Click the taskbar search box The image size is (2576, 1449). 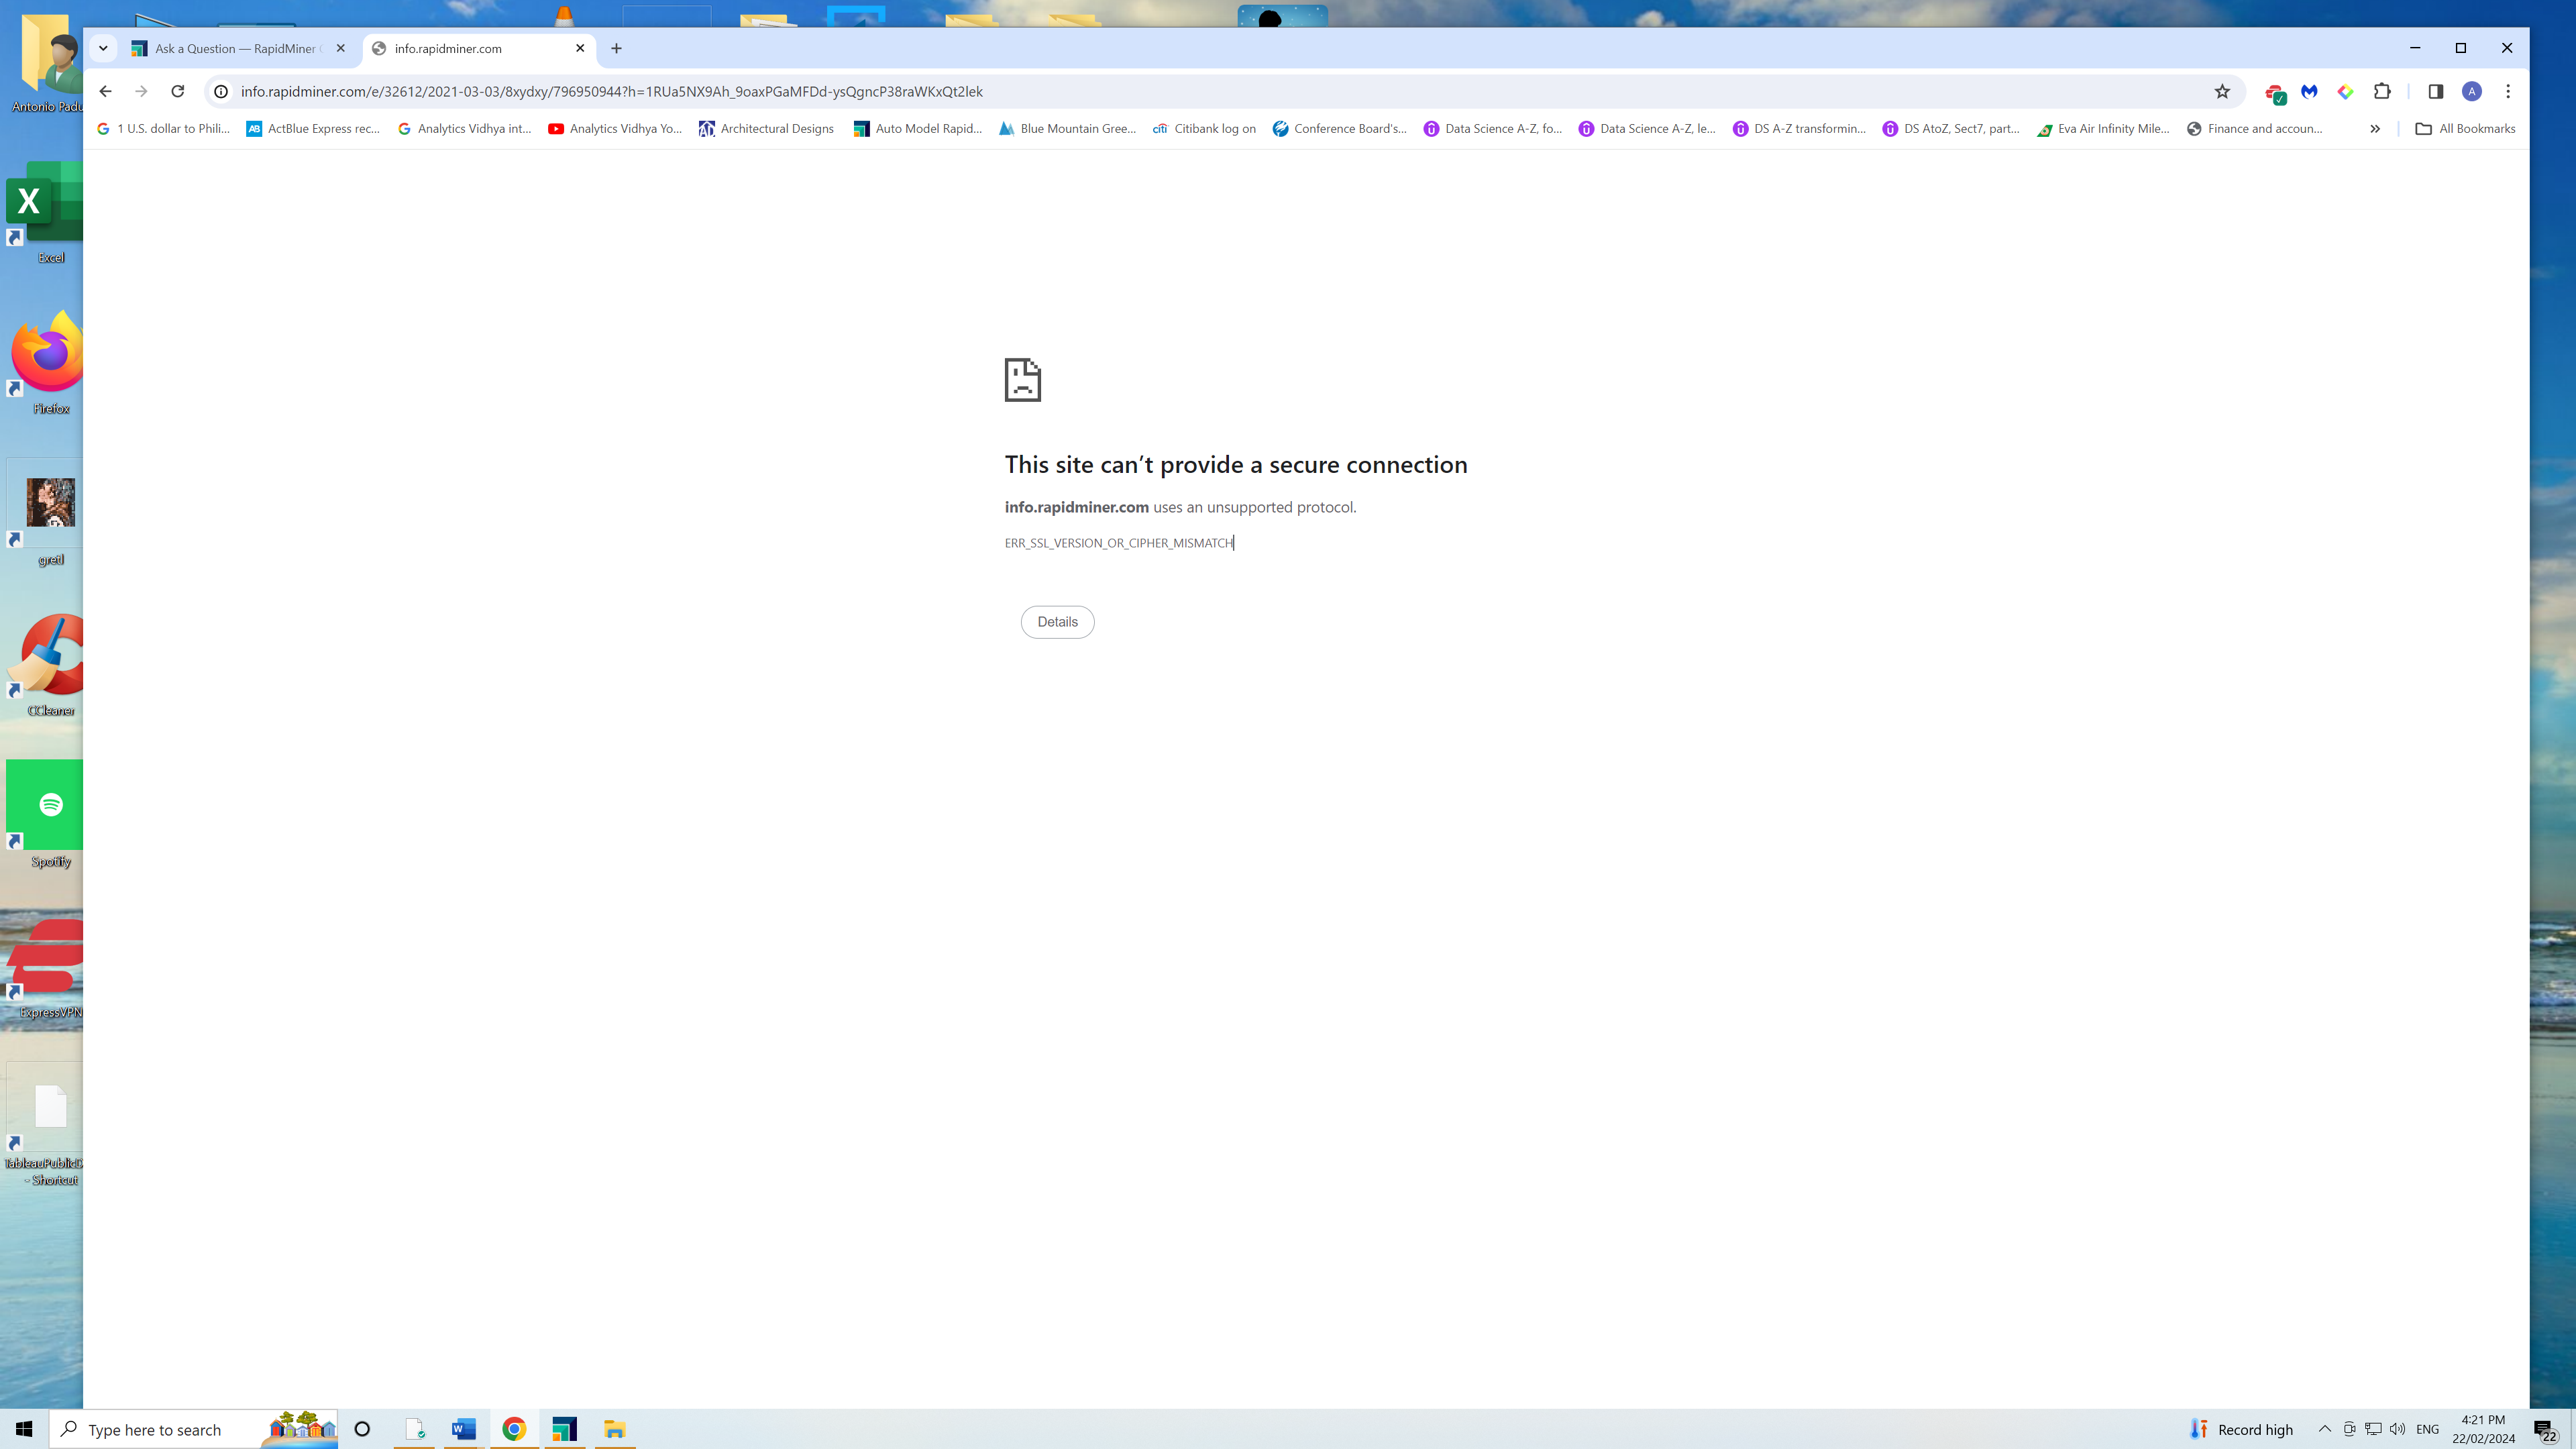coord(194,1429)
